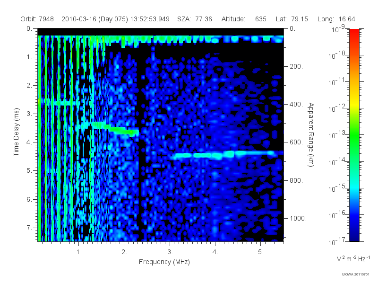The width and height of the screenshot is (378, 284).
Task: Click the '7.' tick on the time delay axis
Action: pos(29,228)
